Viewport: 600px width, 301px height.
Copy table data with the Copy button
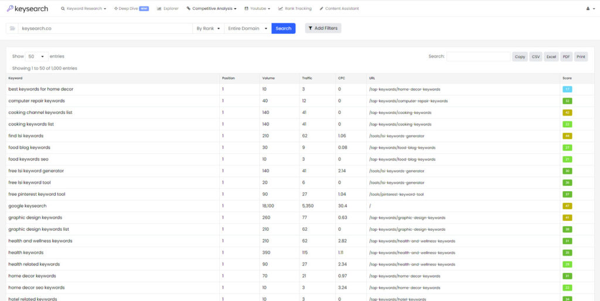[520, 57]
